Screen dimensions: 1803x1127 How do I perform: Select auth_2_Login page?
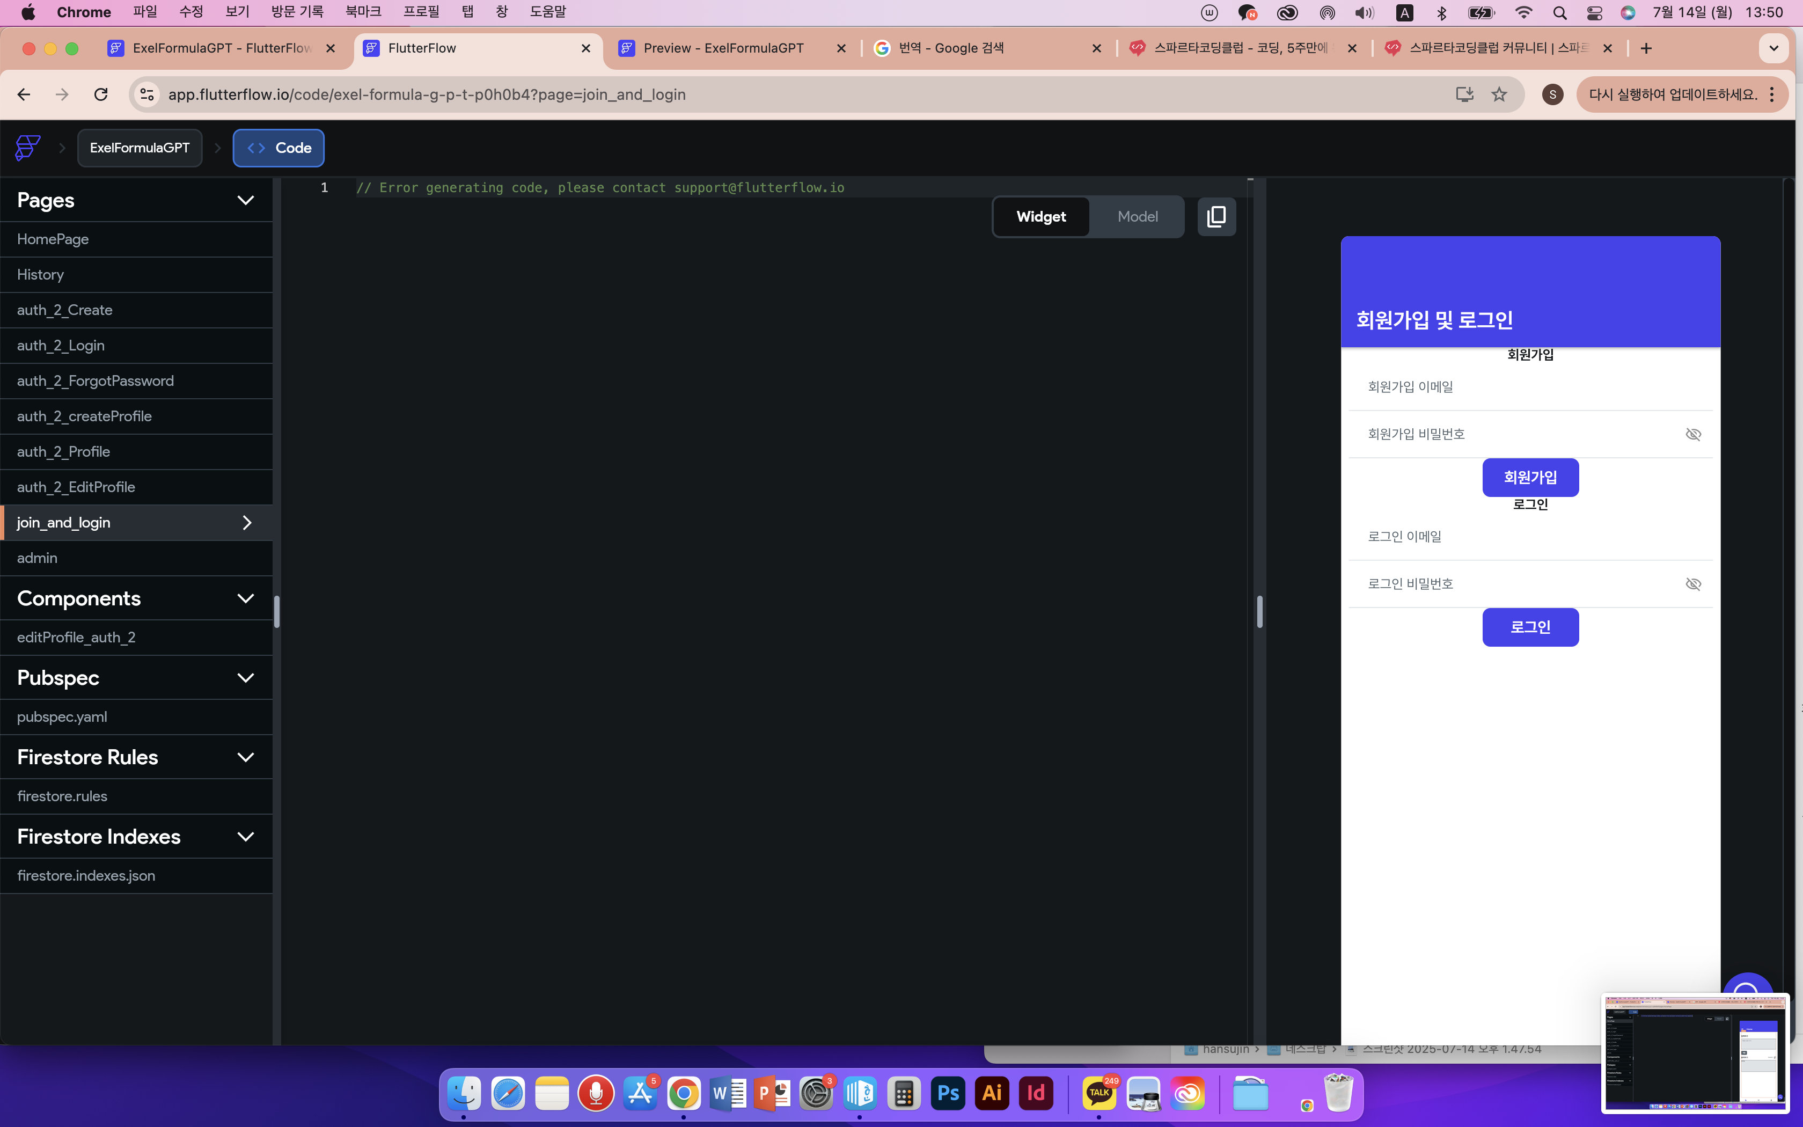(136, 346)
